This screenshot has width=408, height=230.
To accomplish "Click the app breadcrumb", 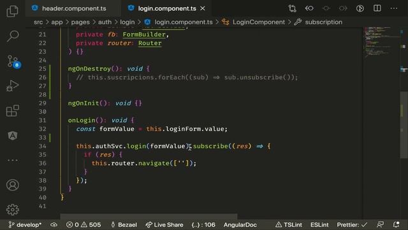I will click(x=57, y=22).
